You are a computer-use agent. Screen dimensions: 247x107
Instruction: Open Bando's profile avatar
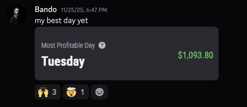click(x=17, y=15)
